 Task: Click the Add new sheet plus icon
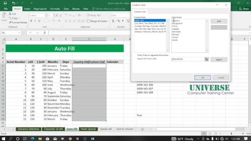[142, 129]
